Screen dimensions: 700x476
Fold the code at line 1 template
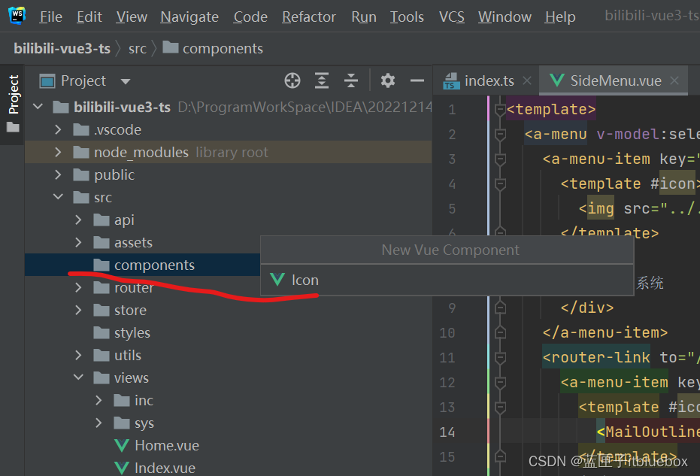pyautogui.click(x=501, y=109)
